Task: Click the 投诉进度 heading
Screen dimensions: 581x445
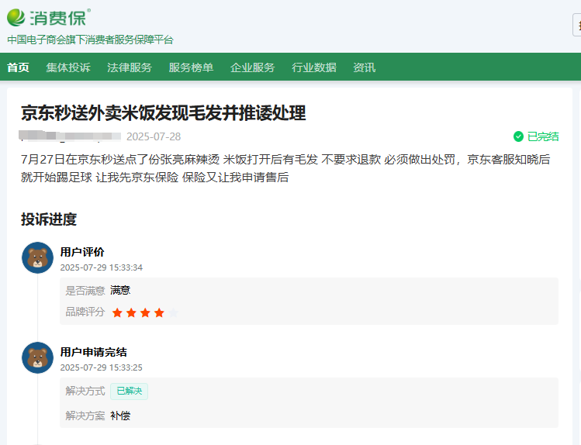Action: click(49, 219)
